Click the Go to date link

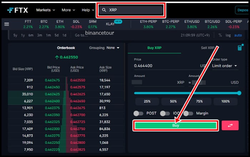click(81, 35)
